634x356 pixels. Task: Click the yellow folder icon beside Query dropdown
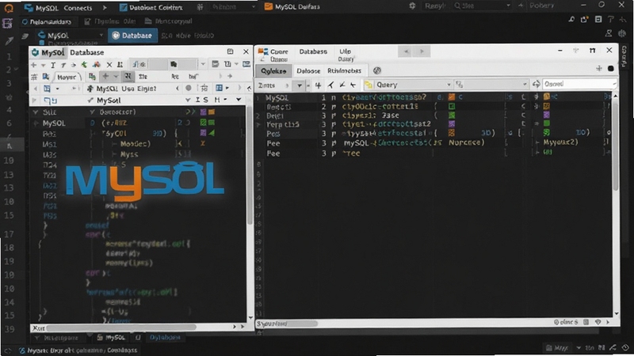[369, 85]
